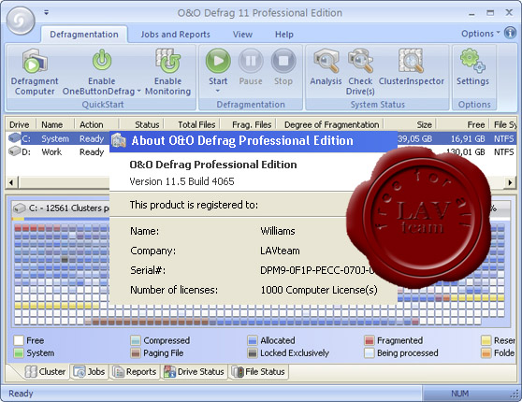The width and height of the screenshot is (522, 402).
Task: Select the Cluster bottom tab
Action: tap(46, 371)
